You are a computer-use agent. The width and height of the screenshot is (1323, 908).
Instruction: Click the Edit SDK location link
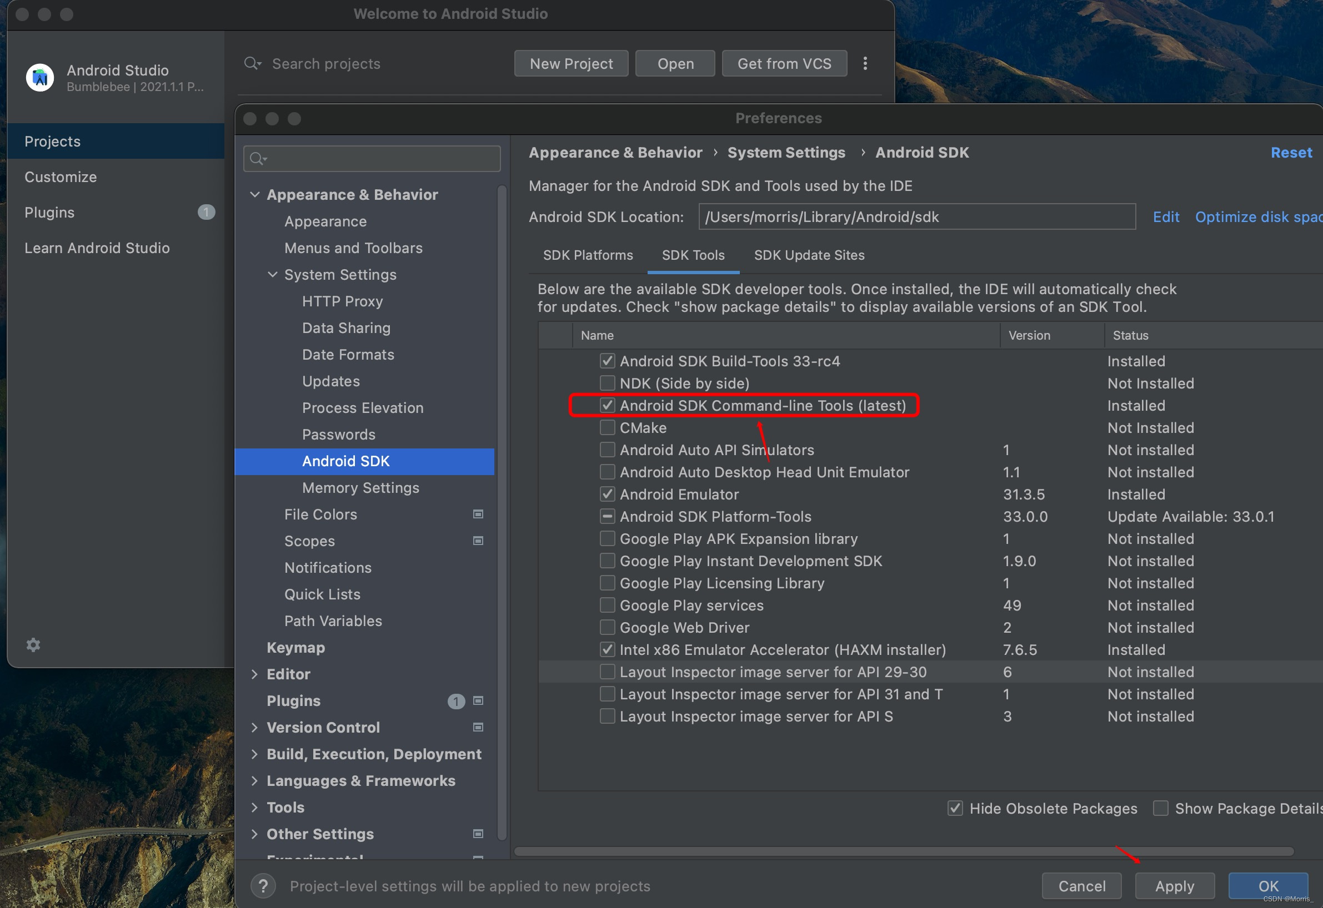tap(1166, 217)
